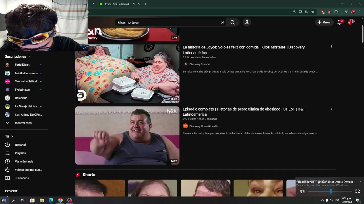Expand audio device list chevron in flyout
Image resolution: width=364 pixels, height=204 pixels.
click(360, 182)
